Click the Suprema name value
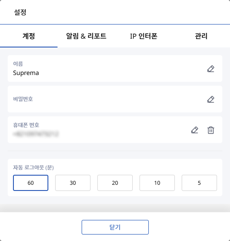230x241 pixels. (26, 72)
